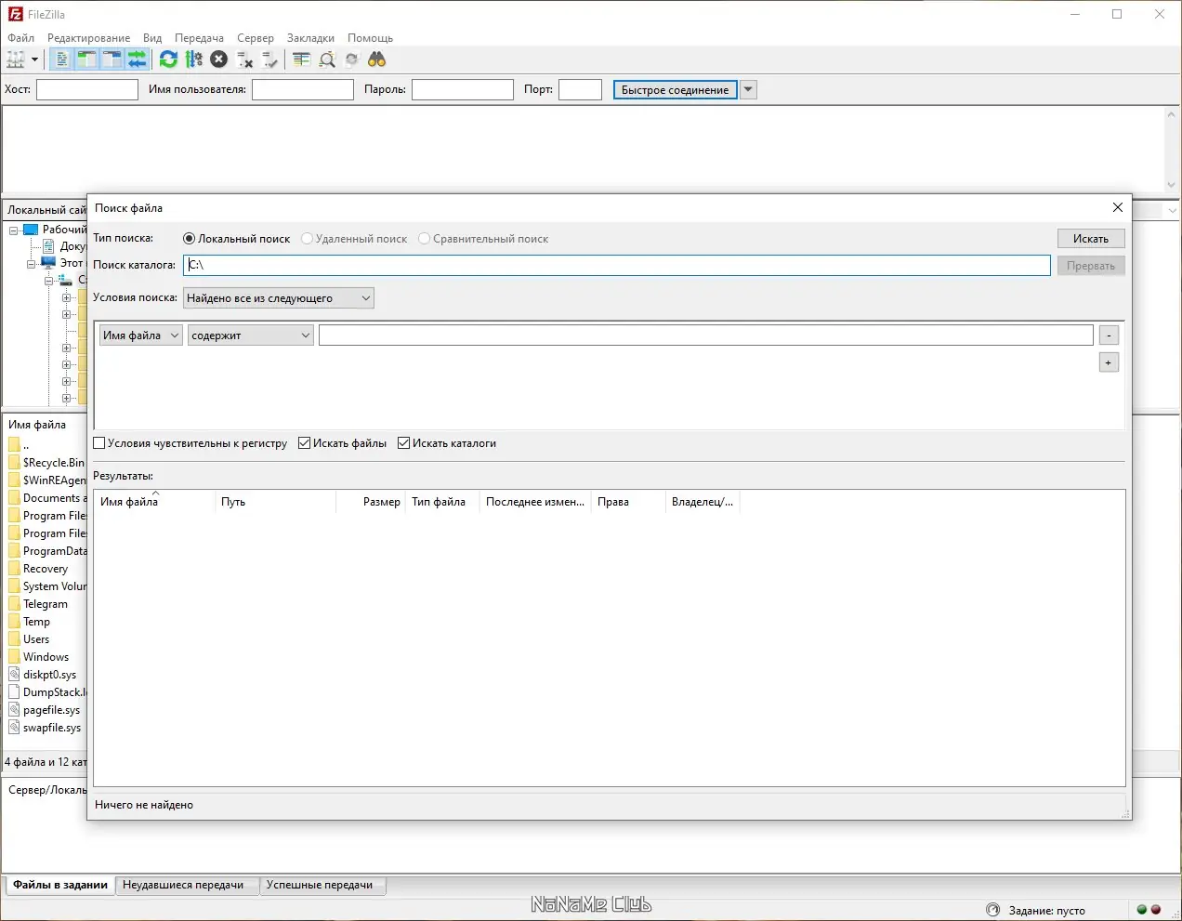Open remote site path dropdown arrow
Screen dimensions: 1182x921
pos(1172,210)
